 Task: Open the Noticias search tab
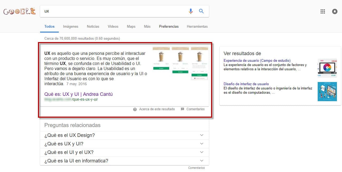(93, 26)
